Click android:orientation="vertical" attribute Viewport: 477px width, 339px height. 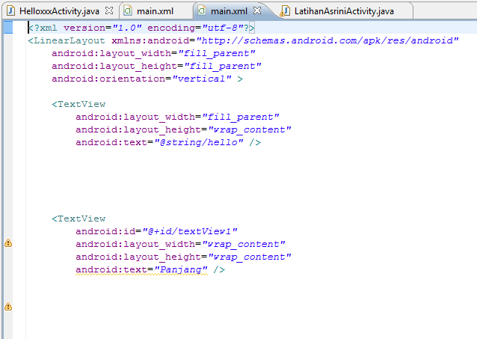141,79
